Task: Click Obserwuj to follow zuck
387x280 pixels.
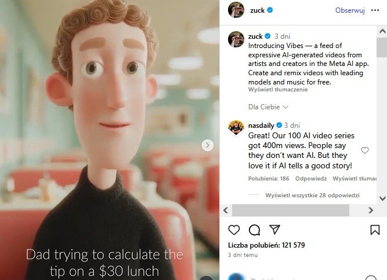Action: (350, 10)
